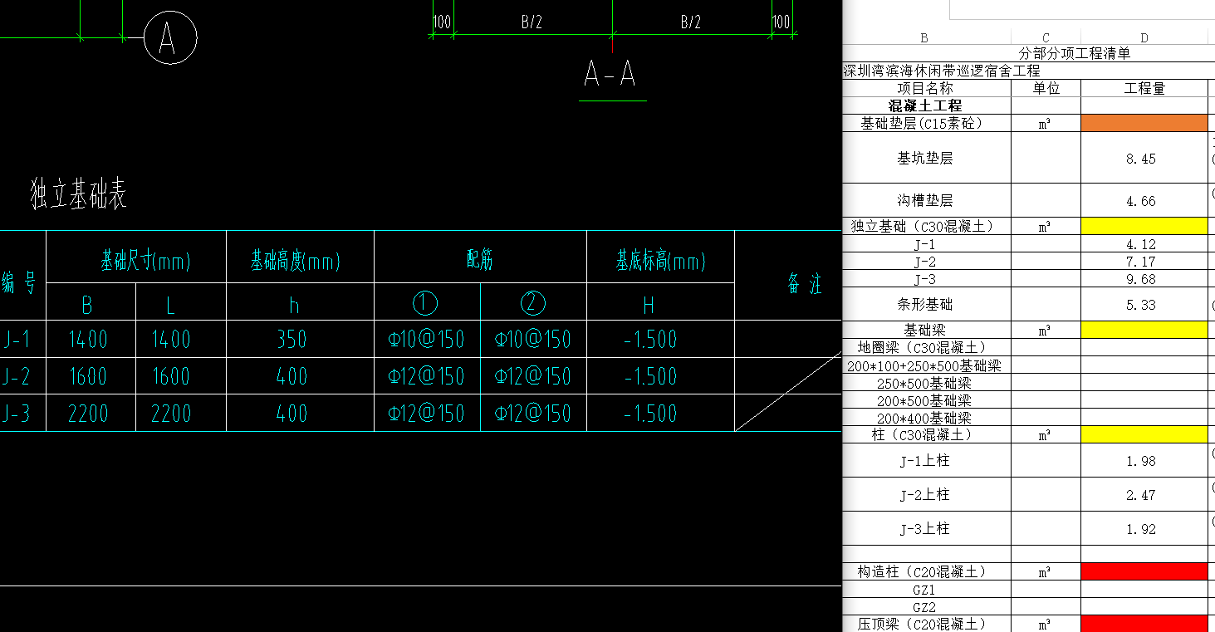Click the 压顶梁（C20混凝土）cell
The width and height of the screenshot is (1215, 632).
(926, 624)
